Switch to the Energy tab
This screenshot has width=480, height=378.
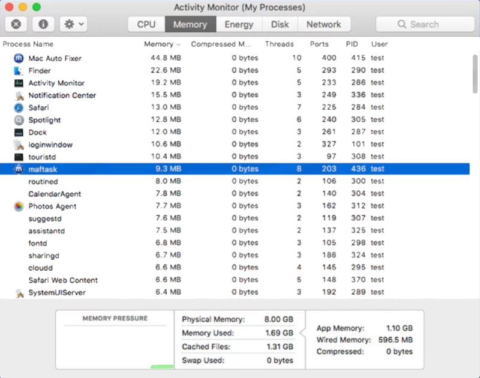(x=239, y=25)
